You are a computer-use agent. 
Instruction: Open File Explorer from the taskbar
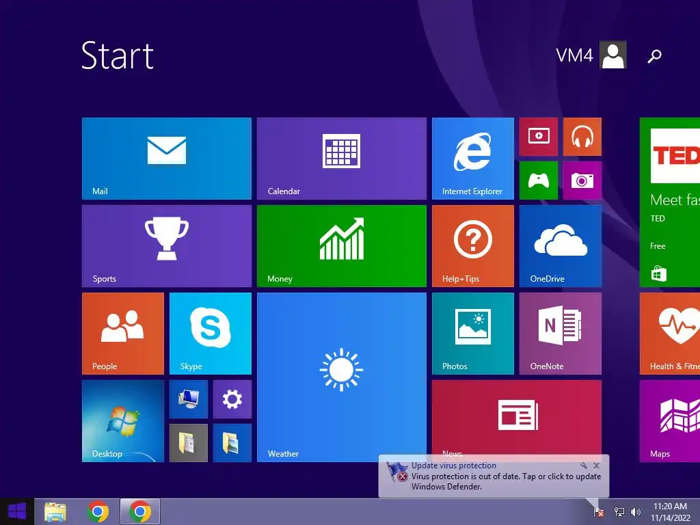[55, 511]
